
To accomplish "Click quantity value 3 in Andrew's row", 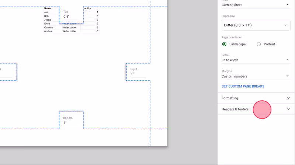I will click(97, 31).
